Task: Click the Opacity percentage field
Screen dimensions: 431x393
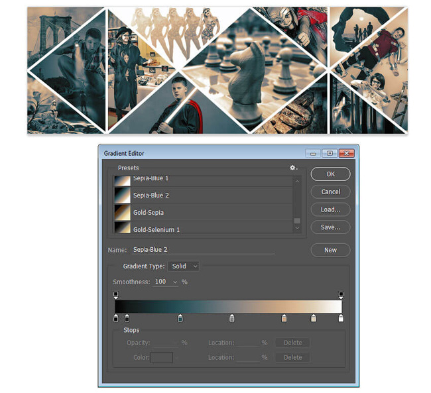Action: pyautogui.click(x=166, y=343)
